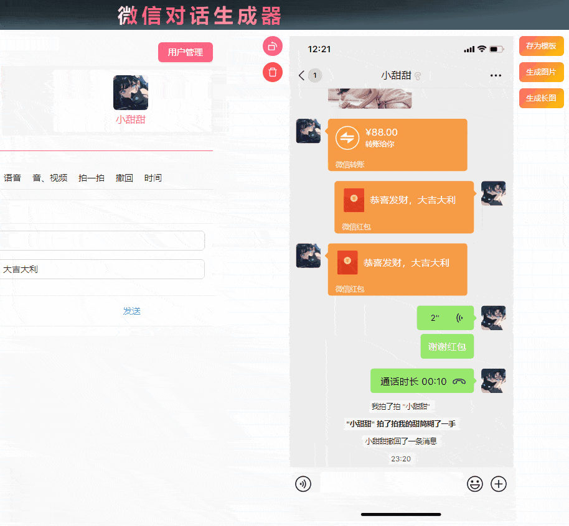Click the red trash delete icon
The width and height of the screenshot is (569, 526).
273,72
